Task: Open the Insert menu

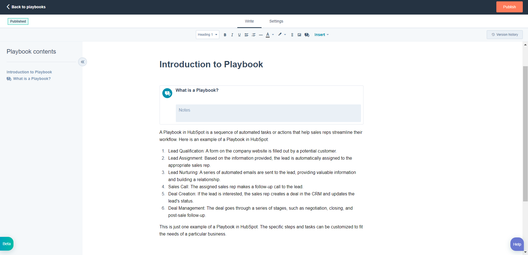Action: [321, 35]
